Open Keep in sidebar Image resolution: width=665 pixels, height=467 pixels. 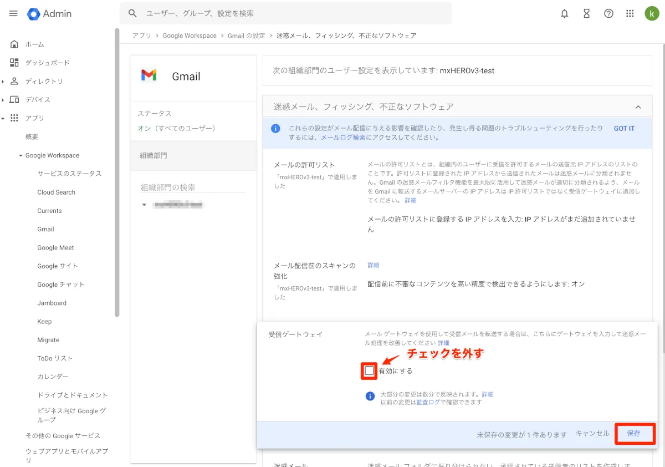(44, 322)
